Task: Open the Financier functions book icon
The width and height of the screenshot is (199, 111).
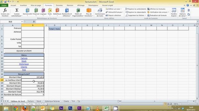Action: coord(36,10)
